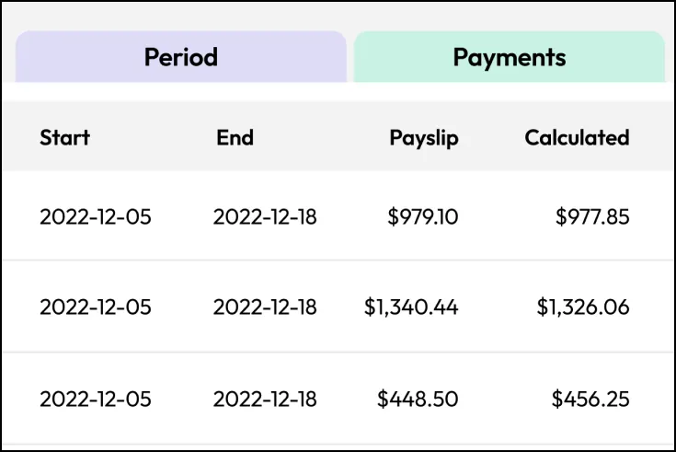Viewport: 676px width, 452px height.
Task: Click the $977.85 calculated amount
Action: 592,216
